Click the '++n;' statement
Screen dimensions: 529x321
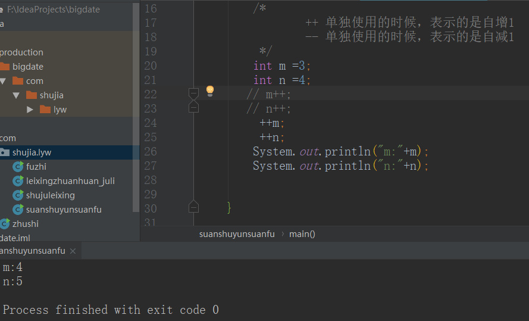pos(272,138)
